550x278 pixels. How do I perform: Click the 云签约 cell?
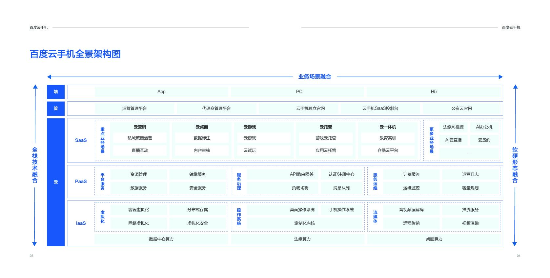tap(484, 140)
